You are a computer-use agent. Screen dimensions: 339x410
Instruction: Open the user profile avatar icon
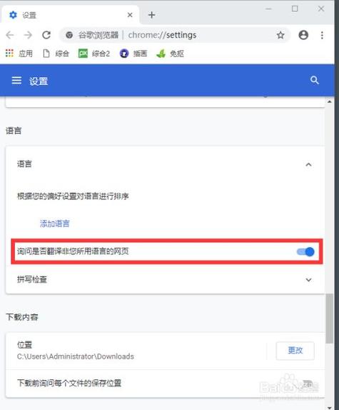pos(303,35)
